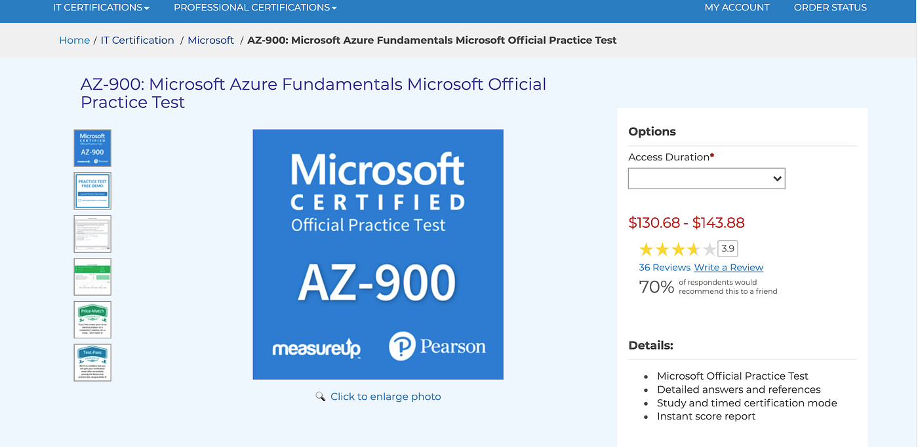Open My Account from top navigation
This screenshot has height=447, width=918.
click(737, 8)
